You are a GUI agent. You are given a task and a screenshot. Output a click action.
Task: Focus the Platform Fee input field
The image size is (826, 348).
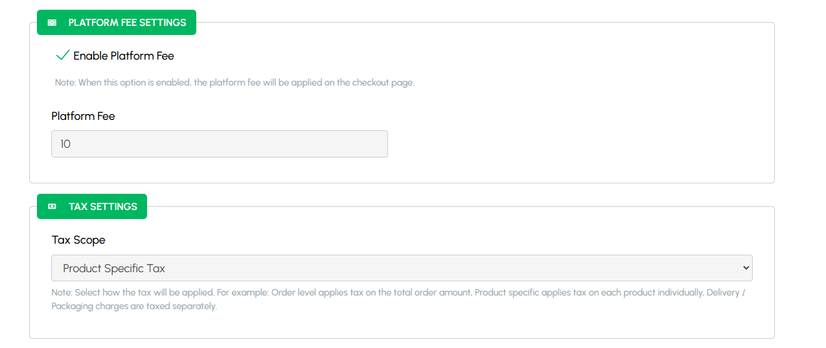click(x=219, y=144)
